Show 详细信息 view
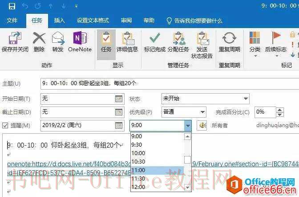The image size is (299, 197). point(127,42)
